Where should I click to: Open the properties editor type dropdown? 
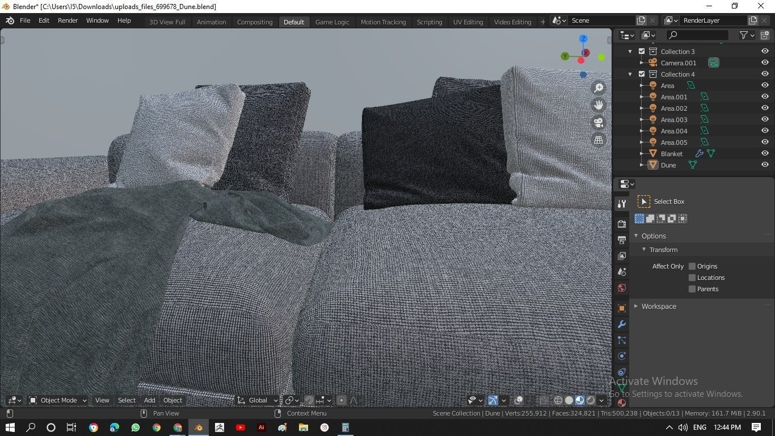[627, 184]
